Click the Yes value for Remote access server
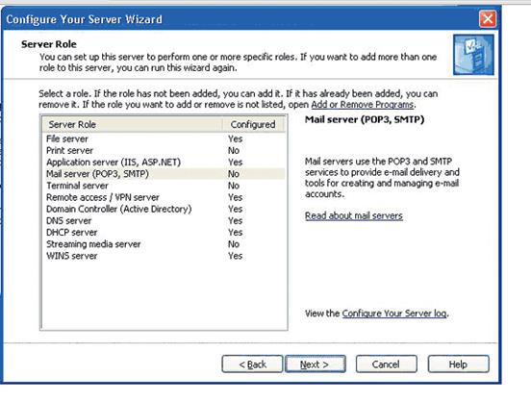 (x=235, y=197)
